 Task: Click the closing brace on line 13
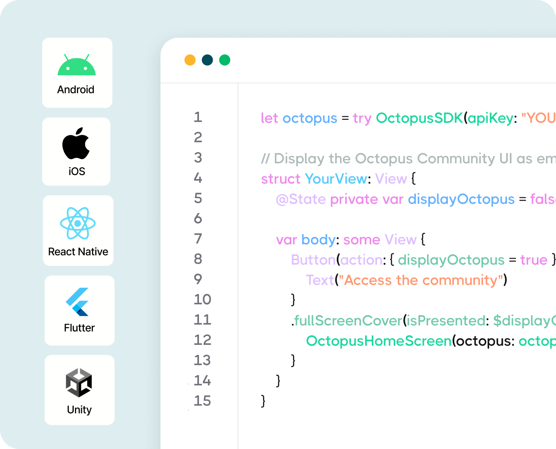click(x=293, y=360)
